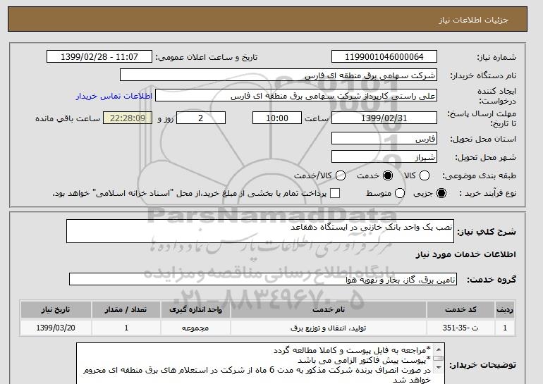Viewport: 543px width, 384px height.
Task: Click the remaining days field showing 2
Action: [x=201, y=118]
